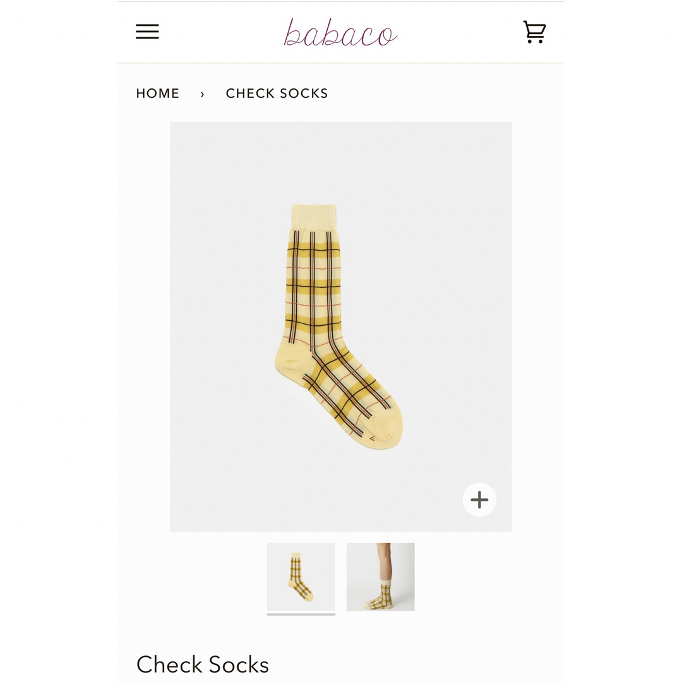Click the Check Socks product title
The width and height of the screenshot is (682, 682).
point(203,664)
